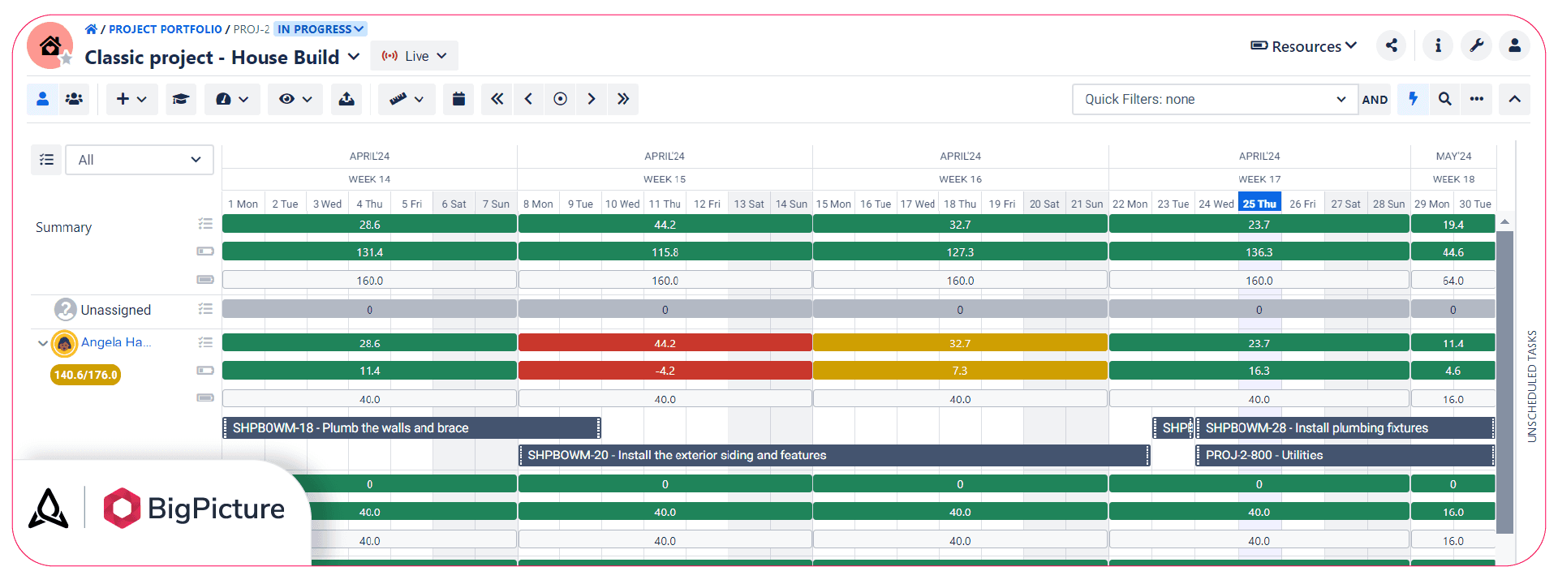
Task: Open the PROJECT PORTFOLIO breadcrumb link
Action: coord(166,29)
